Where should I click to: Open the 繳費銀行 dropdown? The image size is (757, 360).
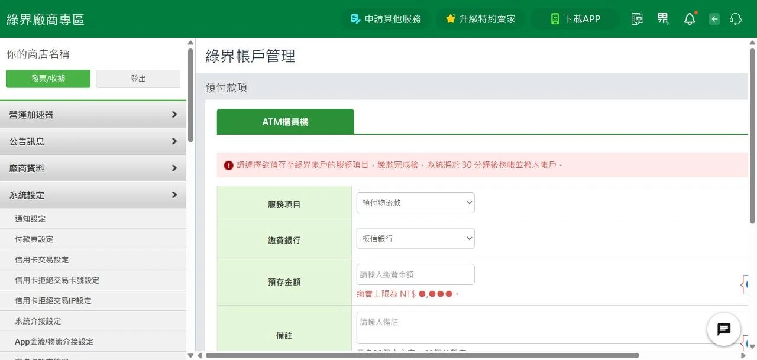pyautogui.click(x=415, y=239)
